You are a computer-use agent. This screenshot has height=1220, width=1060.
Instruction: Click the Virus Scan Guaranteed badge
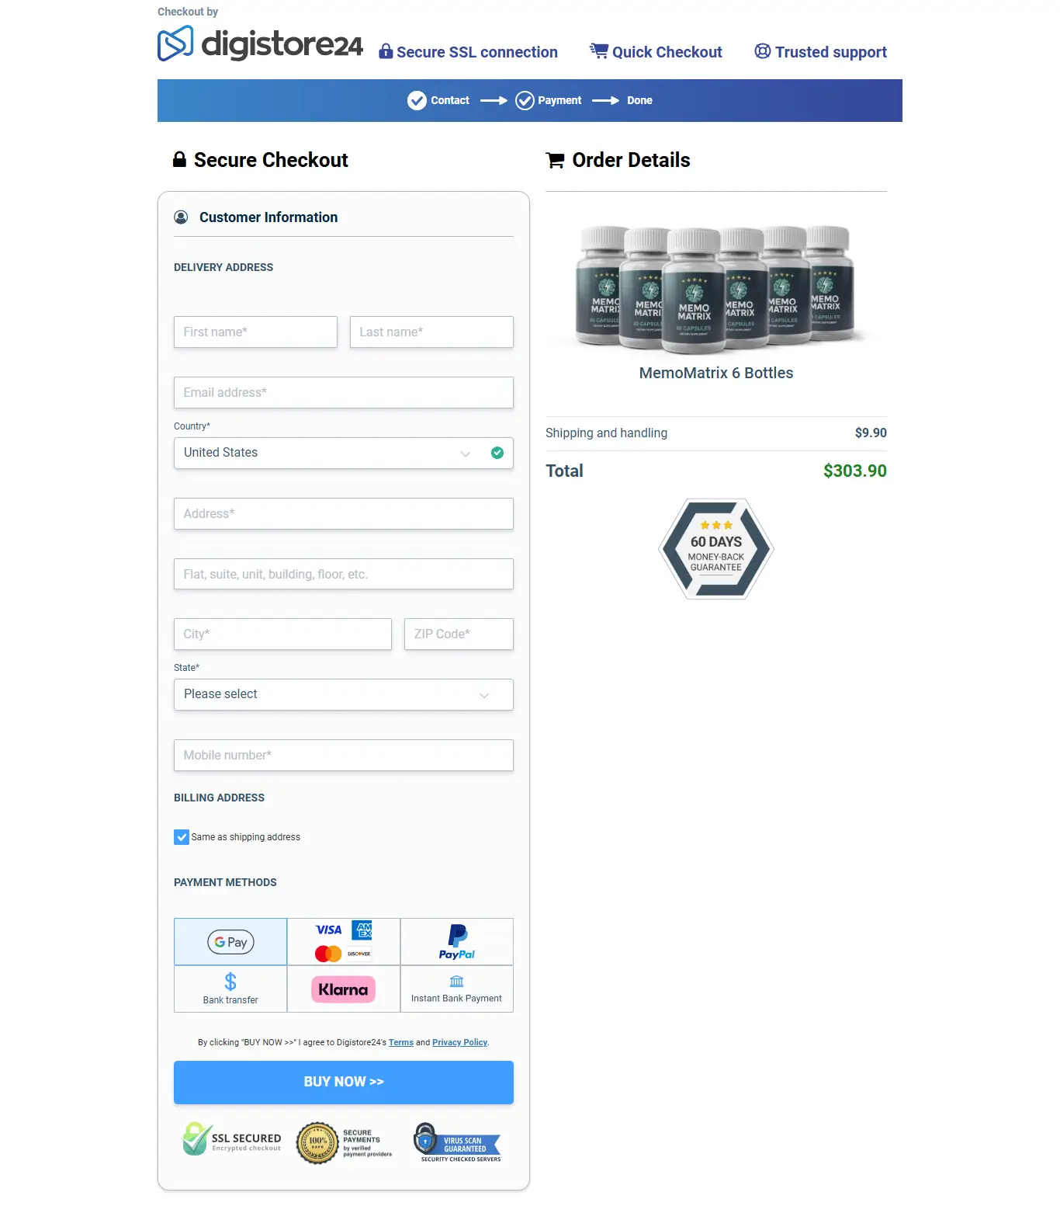point(458,1142)
